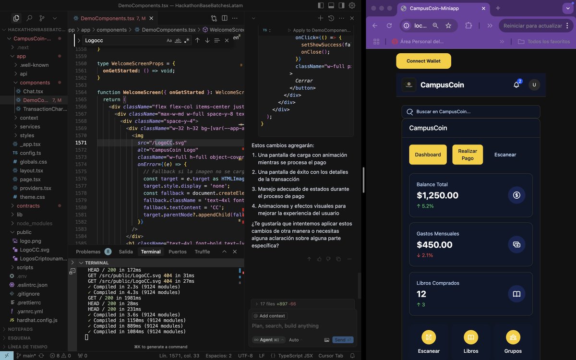The height and width of the screenshot is (360, 576).
Task: Toggle Match Case in find widget
Action: 169,40
